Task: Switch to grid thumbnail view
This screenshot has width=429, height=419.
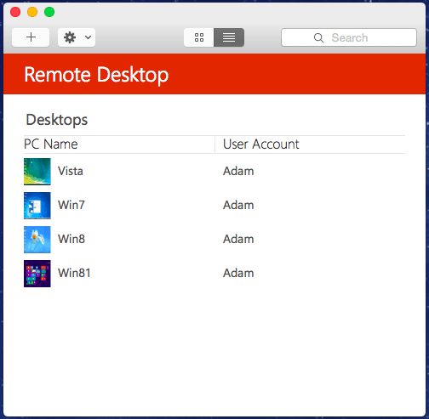Action: click(199, 37)
